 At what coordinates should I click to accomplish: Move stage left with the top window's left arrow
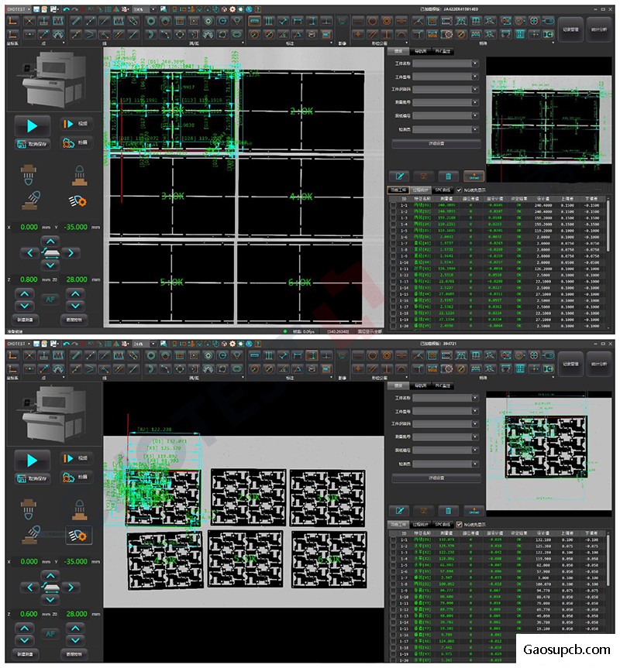(30, 253)
